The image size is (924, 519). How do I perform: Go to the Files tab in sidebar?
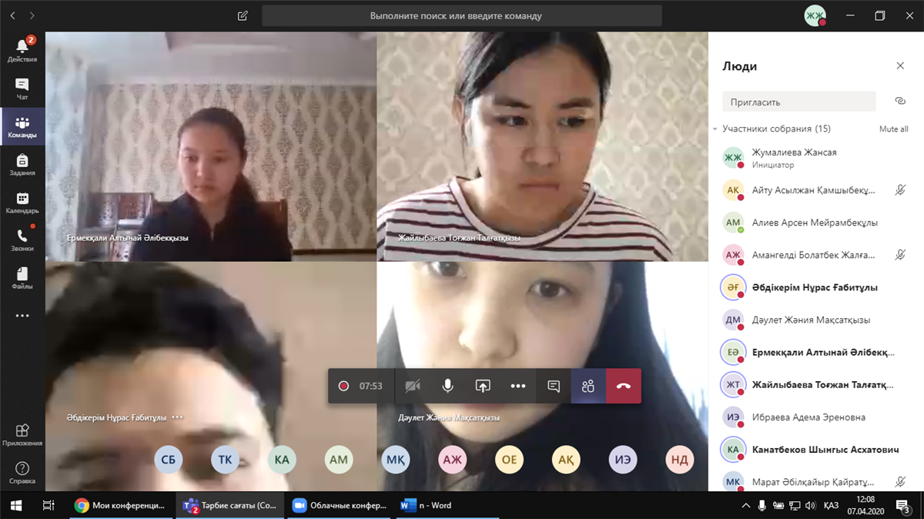[22, 277]
